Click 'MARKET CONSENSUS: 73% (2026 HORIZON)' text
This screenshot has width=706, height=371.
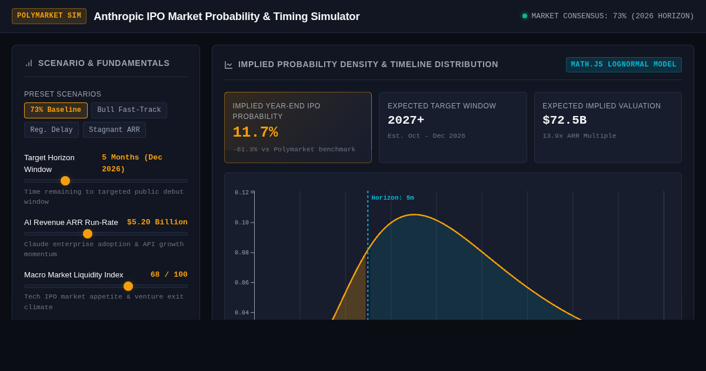(613, 16)
